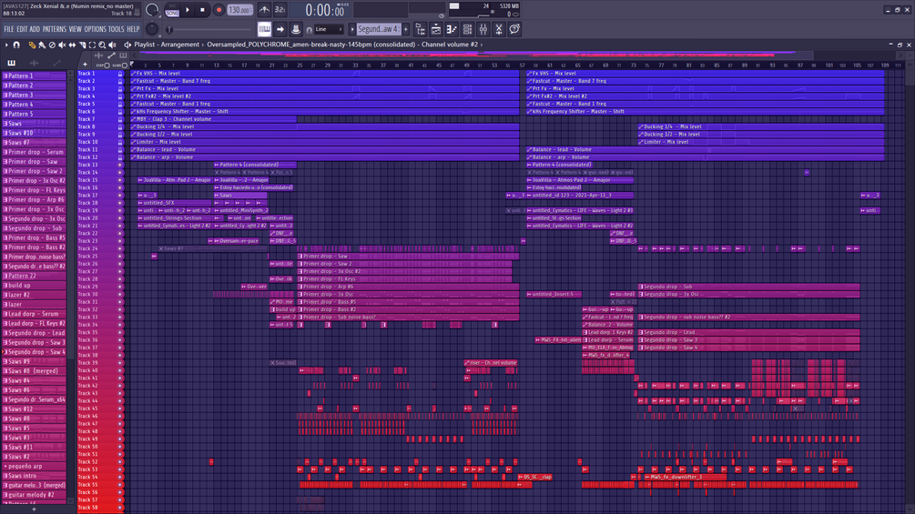
Task: Click the main volume knob
Action: (x=152, y=10)
